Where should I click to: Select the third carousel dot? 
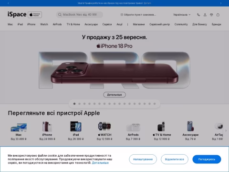(x=84, y=104)
